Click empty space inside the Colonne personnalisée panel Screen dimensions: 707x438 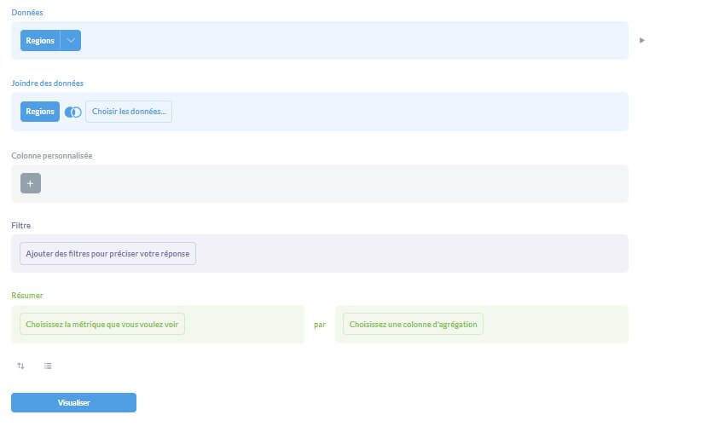pos(341,183)
